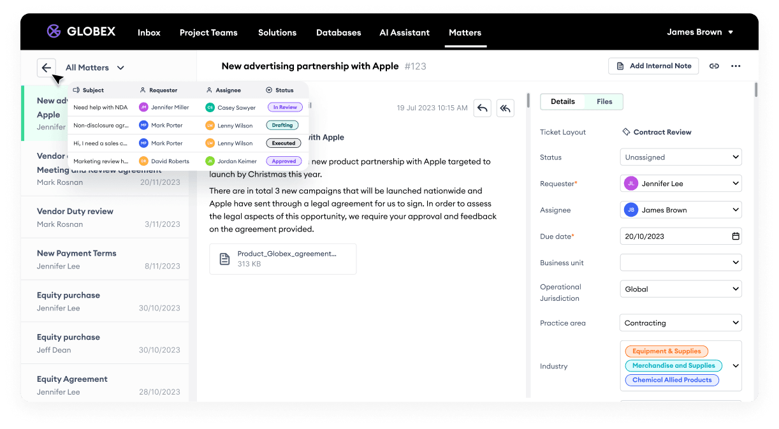The height and width of the screenshot is (429, 779).
Task: Click the reply-all double arrow icon
Action: [506, 108]
